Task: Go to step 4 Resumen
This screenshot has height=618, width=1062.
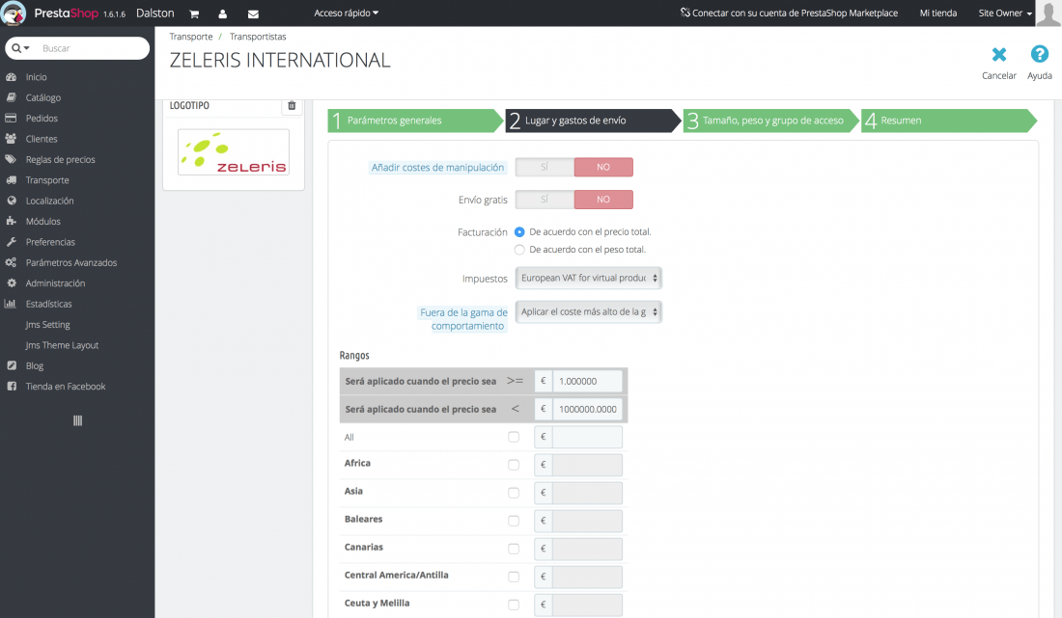Action: 948,121
